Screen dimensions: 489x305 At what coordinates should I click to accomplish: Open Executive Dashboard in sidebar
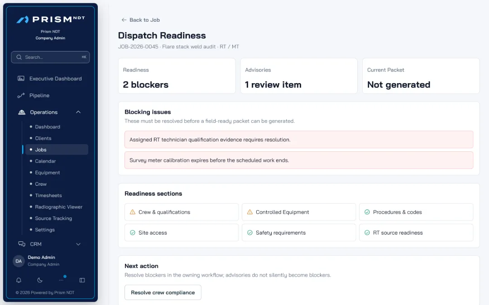[50, 79]
